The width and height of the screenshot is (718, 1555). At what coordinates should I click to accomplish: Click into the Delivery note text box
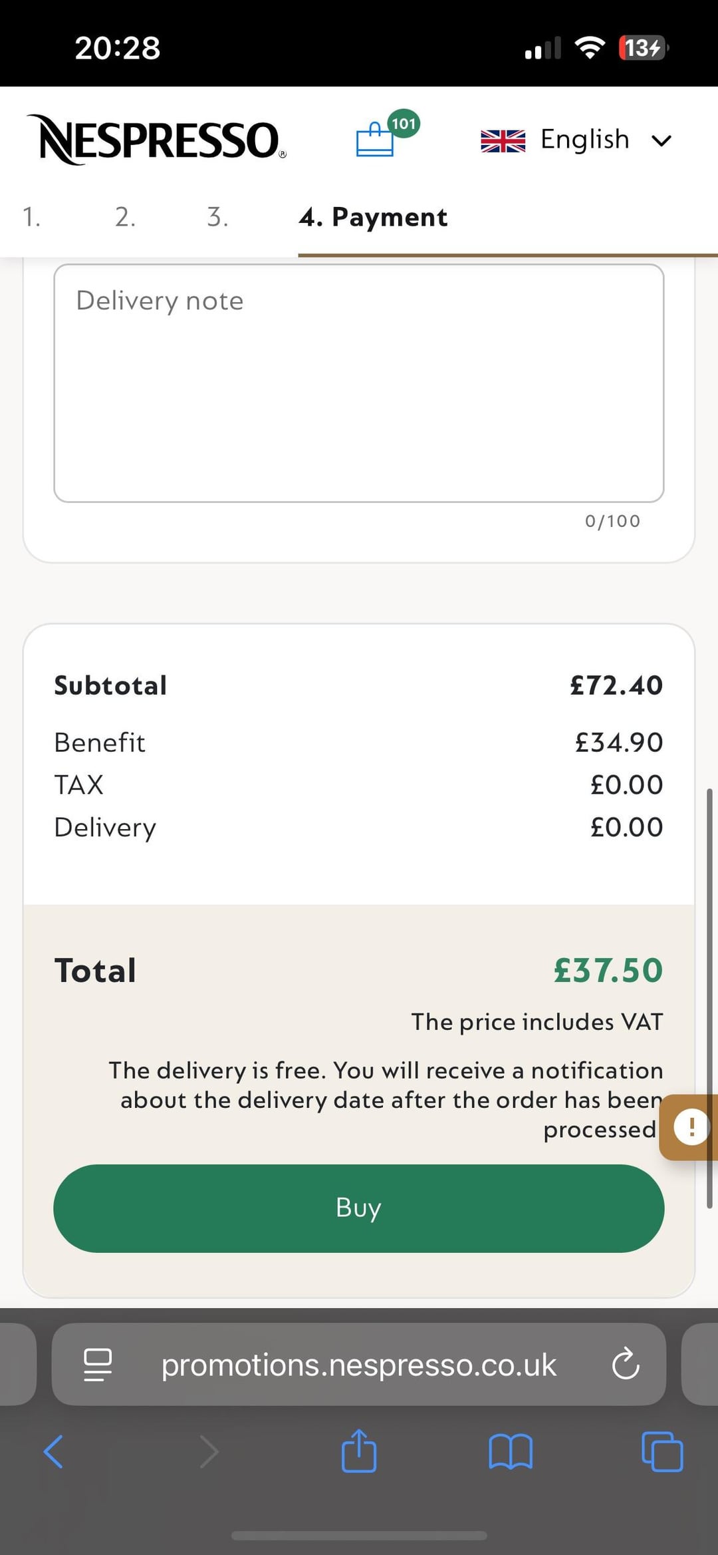[358, 383]
